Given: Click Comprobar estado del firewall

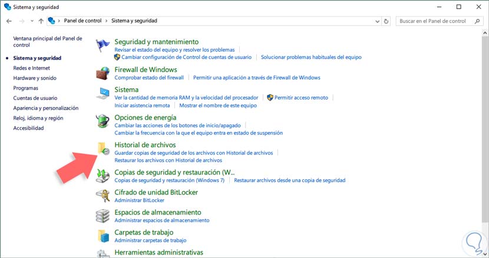Looking at the screenshot, I should (x=149, y=77).
